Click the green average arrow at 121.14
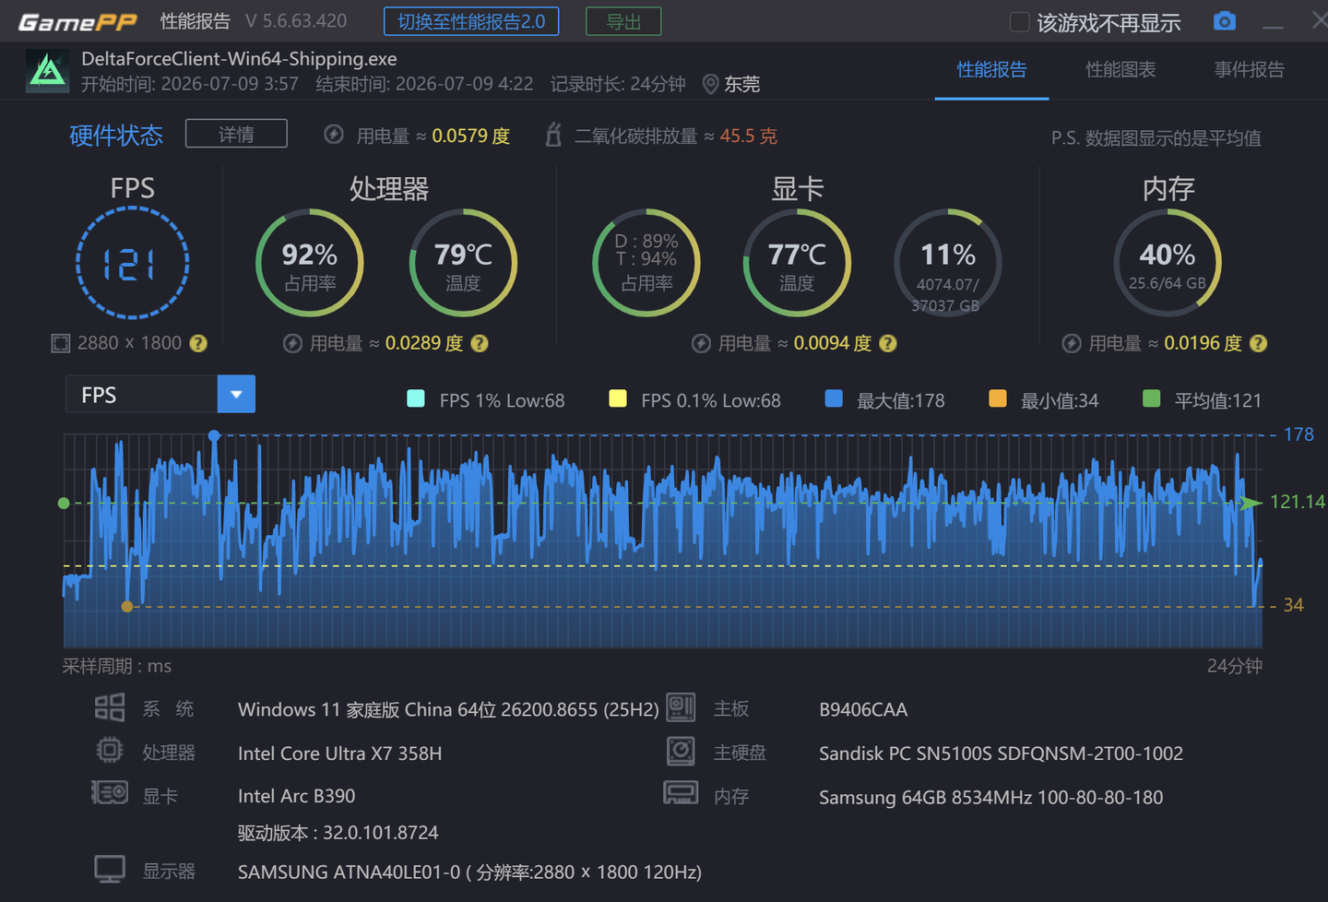The width and height of the screenshot is (1328, 902). click(x=1251, y=503)
